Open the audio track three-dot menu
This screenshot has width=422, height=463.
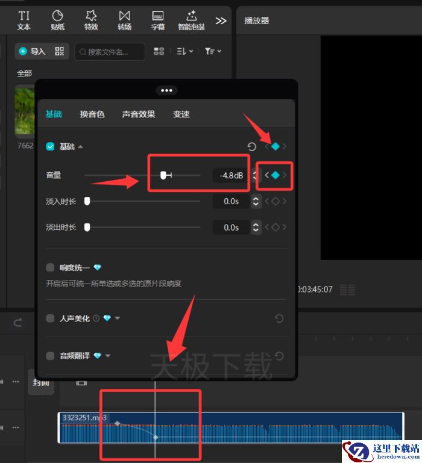coord(16,427)
